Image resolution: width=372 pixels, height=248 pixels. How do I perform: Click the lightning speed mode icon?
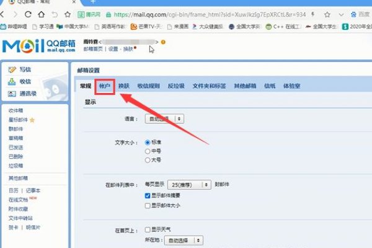click(313, 14)
